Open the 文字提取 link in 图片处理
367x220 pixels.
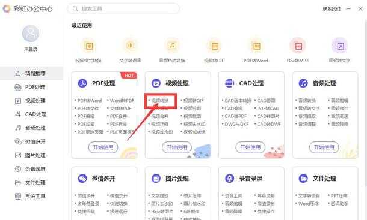pos(160,196)
